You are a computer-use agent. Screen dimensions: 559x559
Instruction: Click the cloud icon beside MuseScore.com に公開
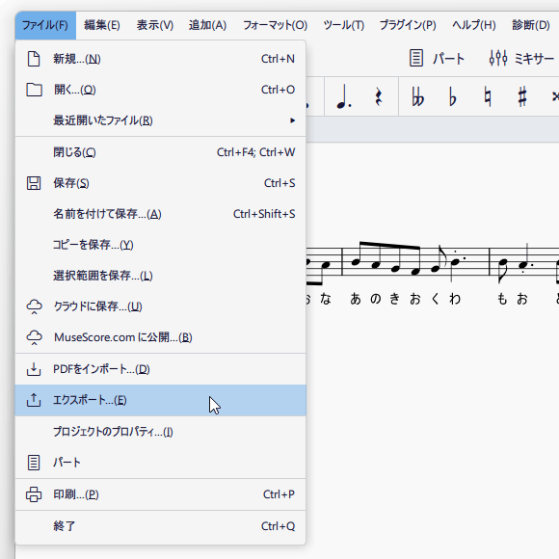click(x=34, y=337)
